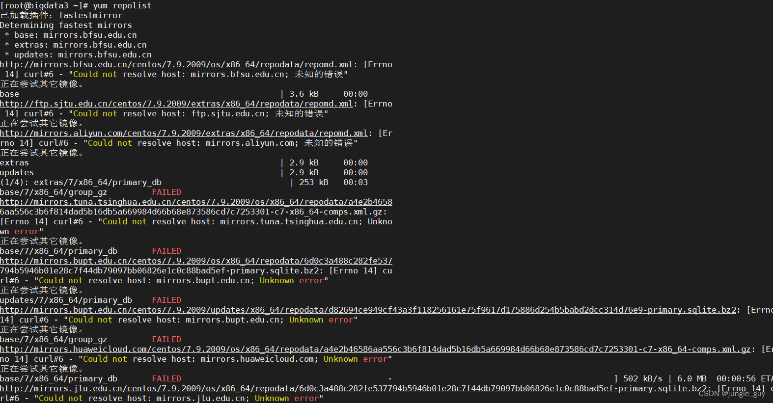773x403 pixels.
Task: Click the '[root@bigdata3 ~]#' shell prompt
Action: (x=44, y=5)
